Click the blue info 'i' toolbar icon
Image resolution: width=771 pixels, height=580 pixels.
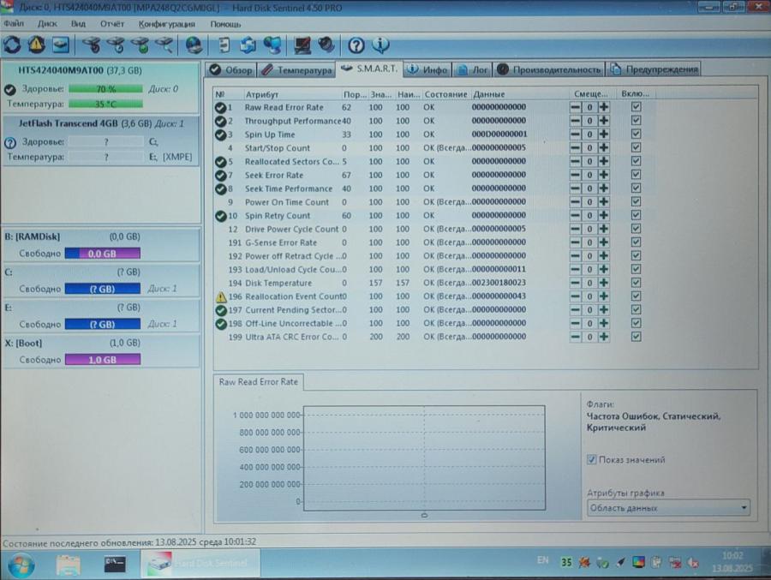pyautogui.click(x=380, y=45)
